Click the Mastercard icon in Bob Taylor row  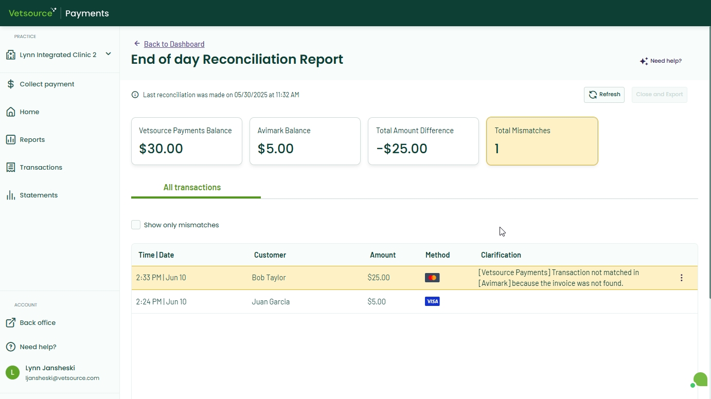point(432,278)
